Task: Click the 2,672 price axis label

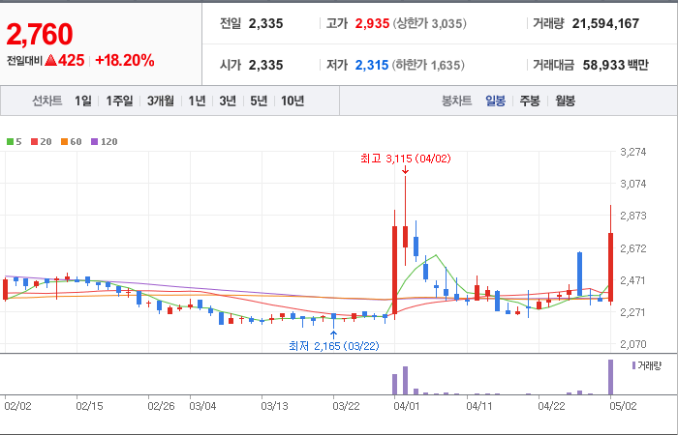Action: 633,248
